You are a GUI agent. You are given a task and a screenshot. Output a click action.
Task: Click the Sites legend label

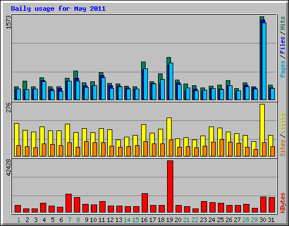[282, 148]
